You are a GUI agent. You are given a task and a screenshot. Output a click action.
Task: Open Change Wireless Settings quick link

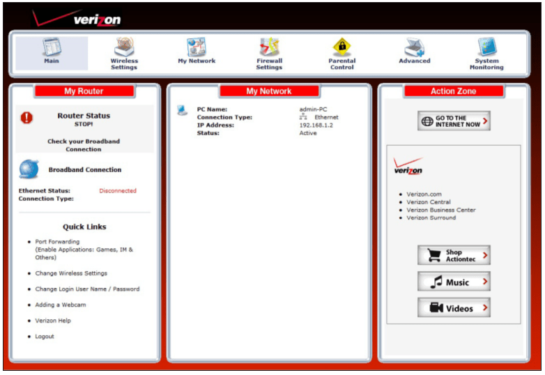(71, 273)
